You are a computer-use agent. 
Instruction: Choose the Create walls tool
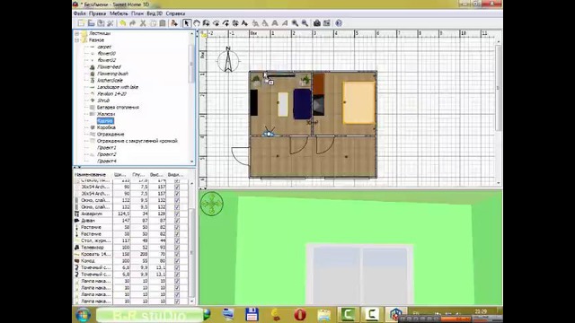pos(206,23)
